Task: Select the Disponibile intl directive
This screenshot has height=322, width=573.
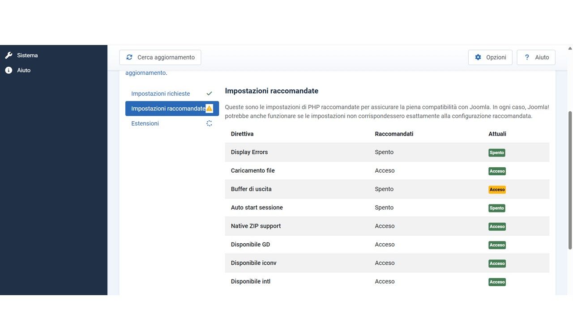Action: [251, 281]
